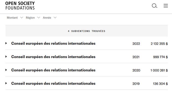Open the Montant filter dropdown
Viewport: 172px width, 96px height.
pyautogui.click(x=15, y=18)
